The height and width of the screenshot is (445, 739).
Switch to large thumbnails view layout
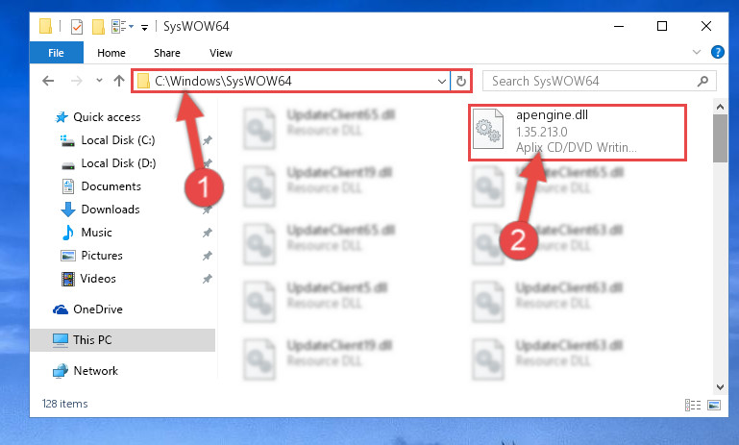[714, 405]
